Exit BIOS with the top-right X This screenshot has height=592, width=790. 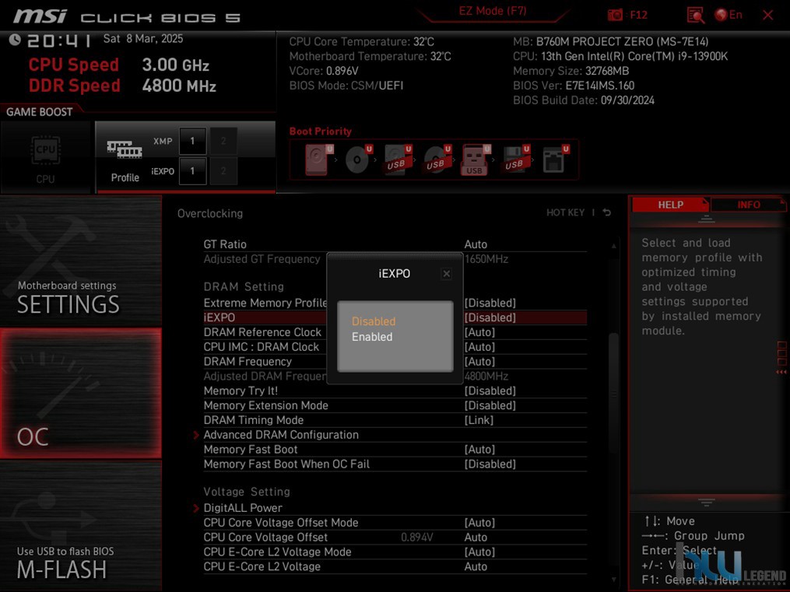pos(768,15)
